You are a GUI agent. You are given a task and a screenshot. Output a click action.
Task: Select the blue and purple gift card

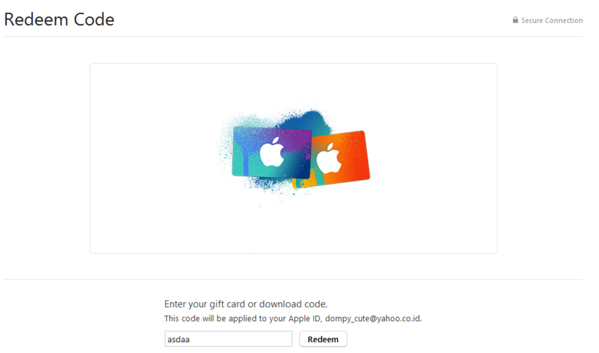pyautogui.click(x=272, y=153)
